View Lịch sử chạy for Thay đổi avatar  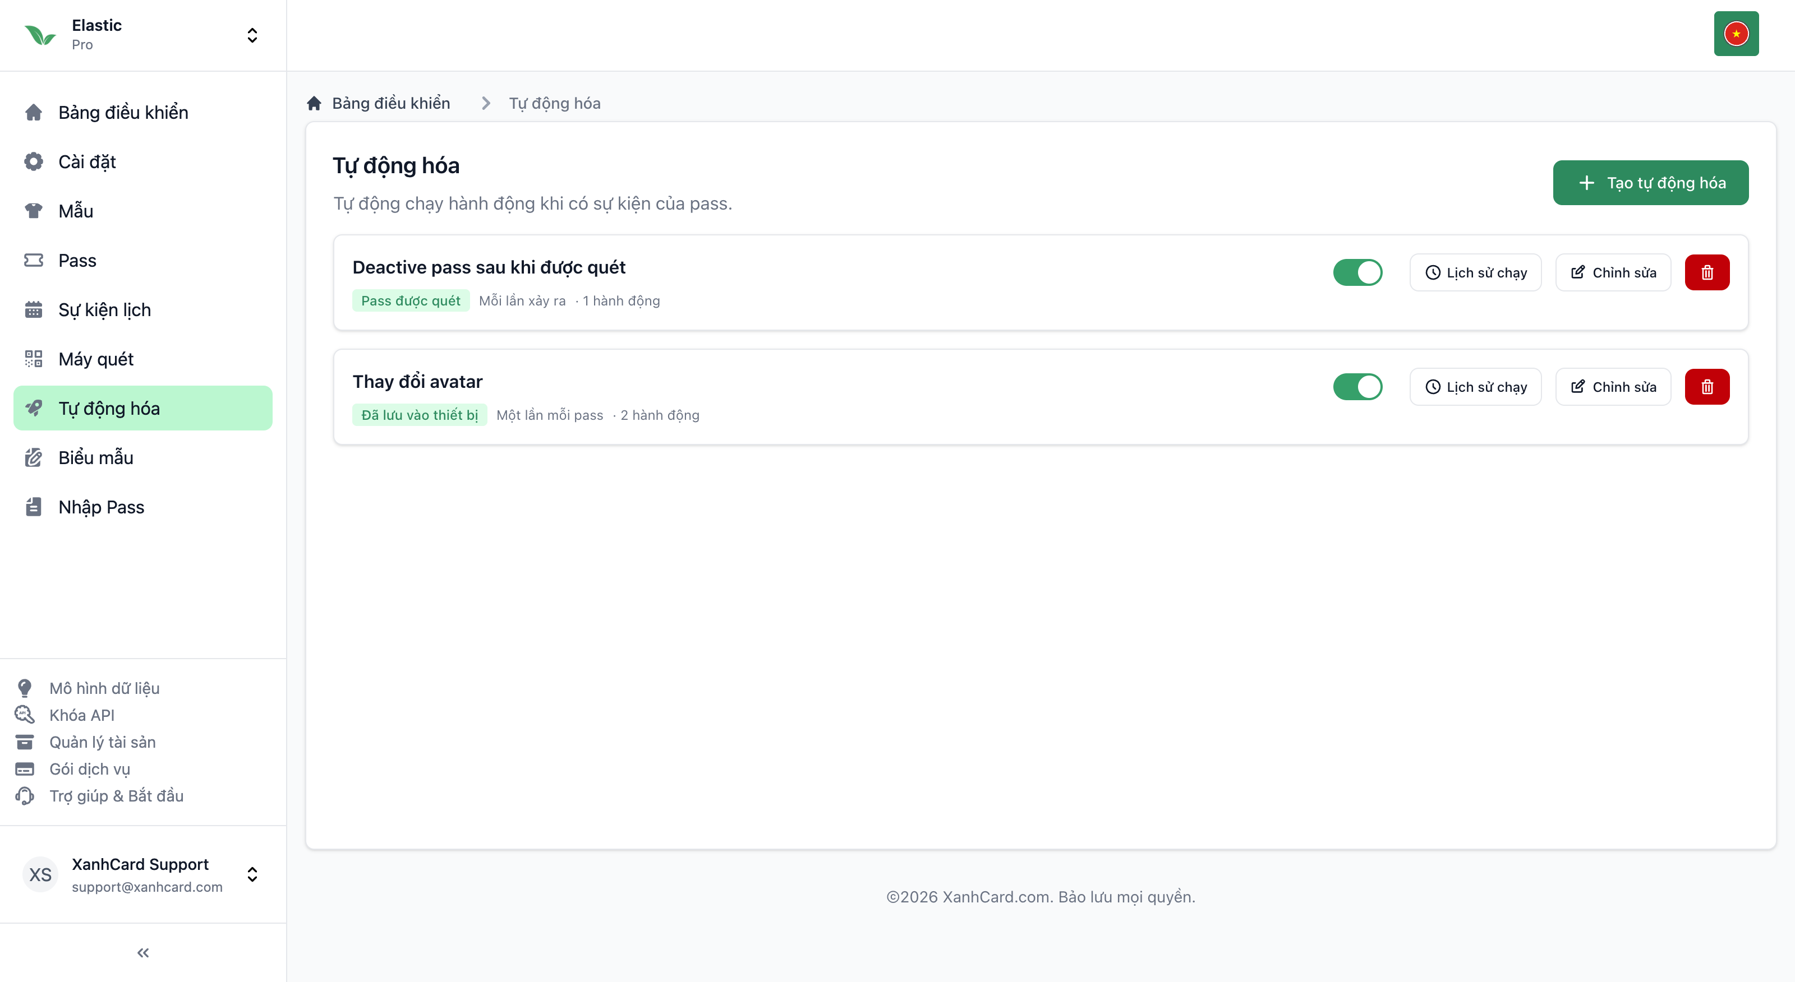point(1475,387)
